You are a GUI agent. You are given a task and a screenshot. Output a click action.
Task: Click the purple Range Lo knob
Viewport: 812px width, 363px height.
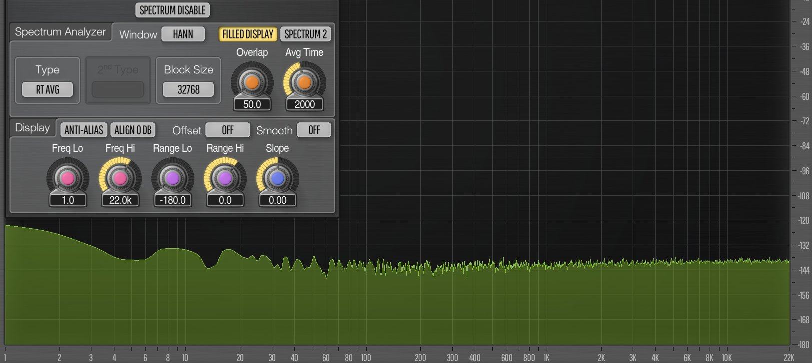point(172,178)
